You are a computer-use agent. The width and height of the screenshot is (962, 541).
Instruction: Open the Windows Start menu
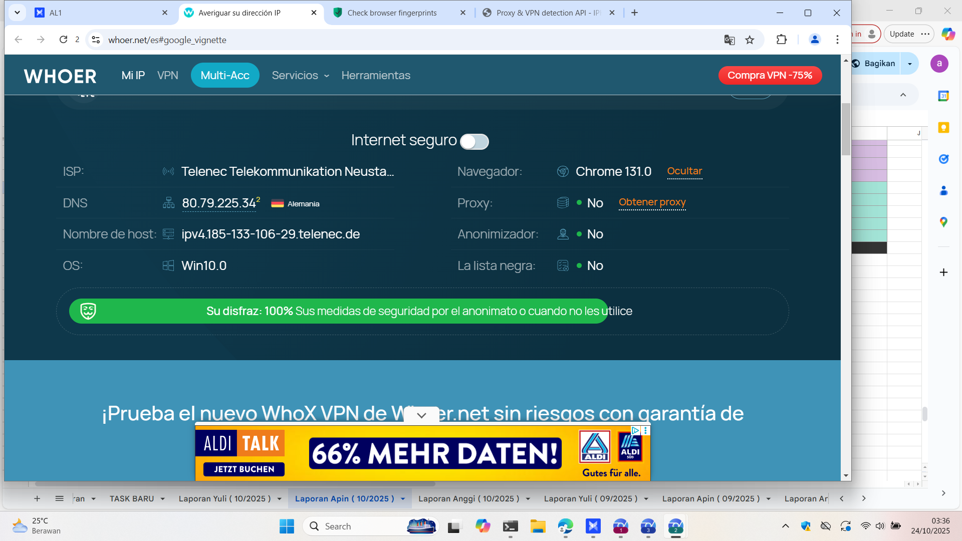coord(287,526)
